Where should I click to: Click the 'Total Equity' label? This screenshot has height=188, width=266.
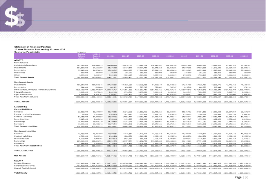coord(21,173)
